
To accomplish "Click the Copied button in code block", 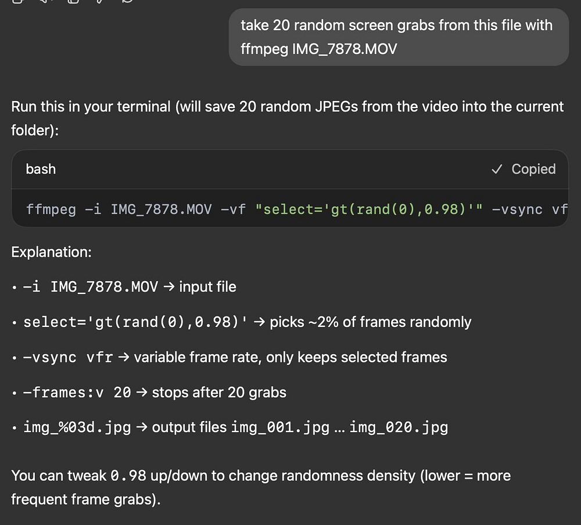I will [523, 169].
